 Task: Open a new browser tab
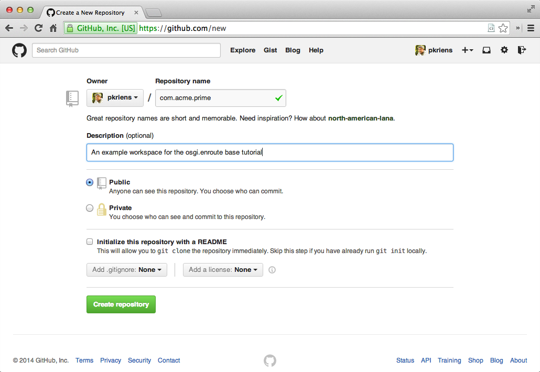(x=154, y=13)
